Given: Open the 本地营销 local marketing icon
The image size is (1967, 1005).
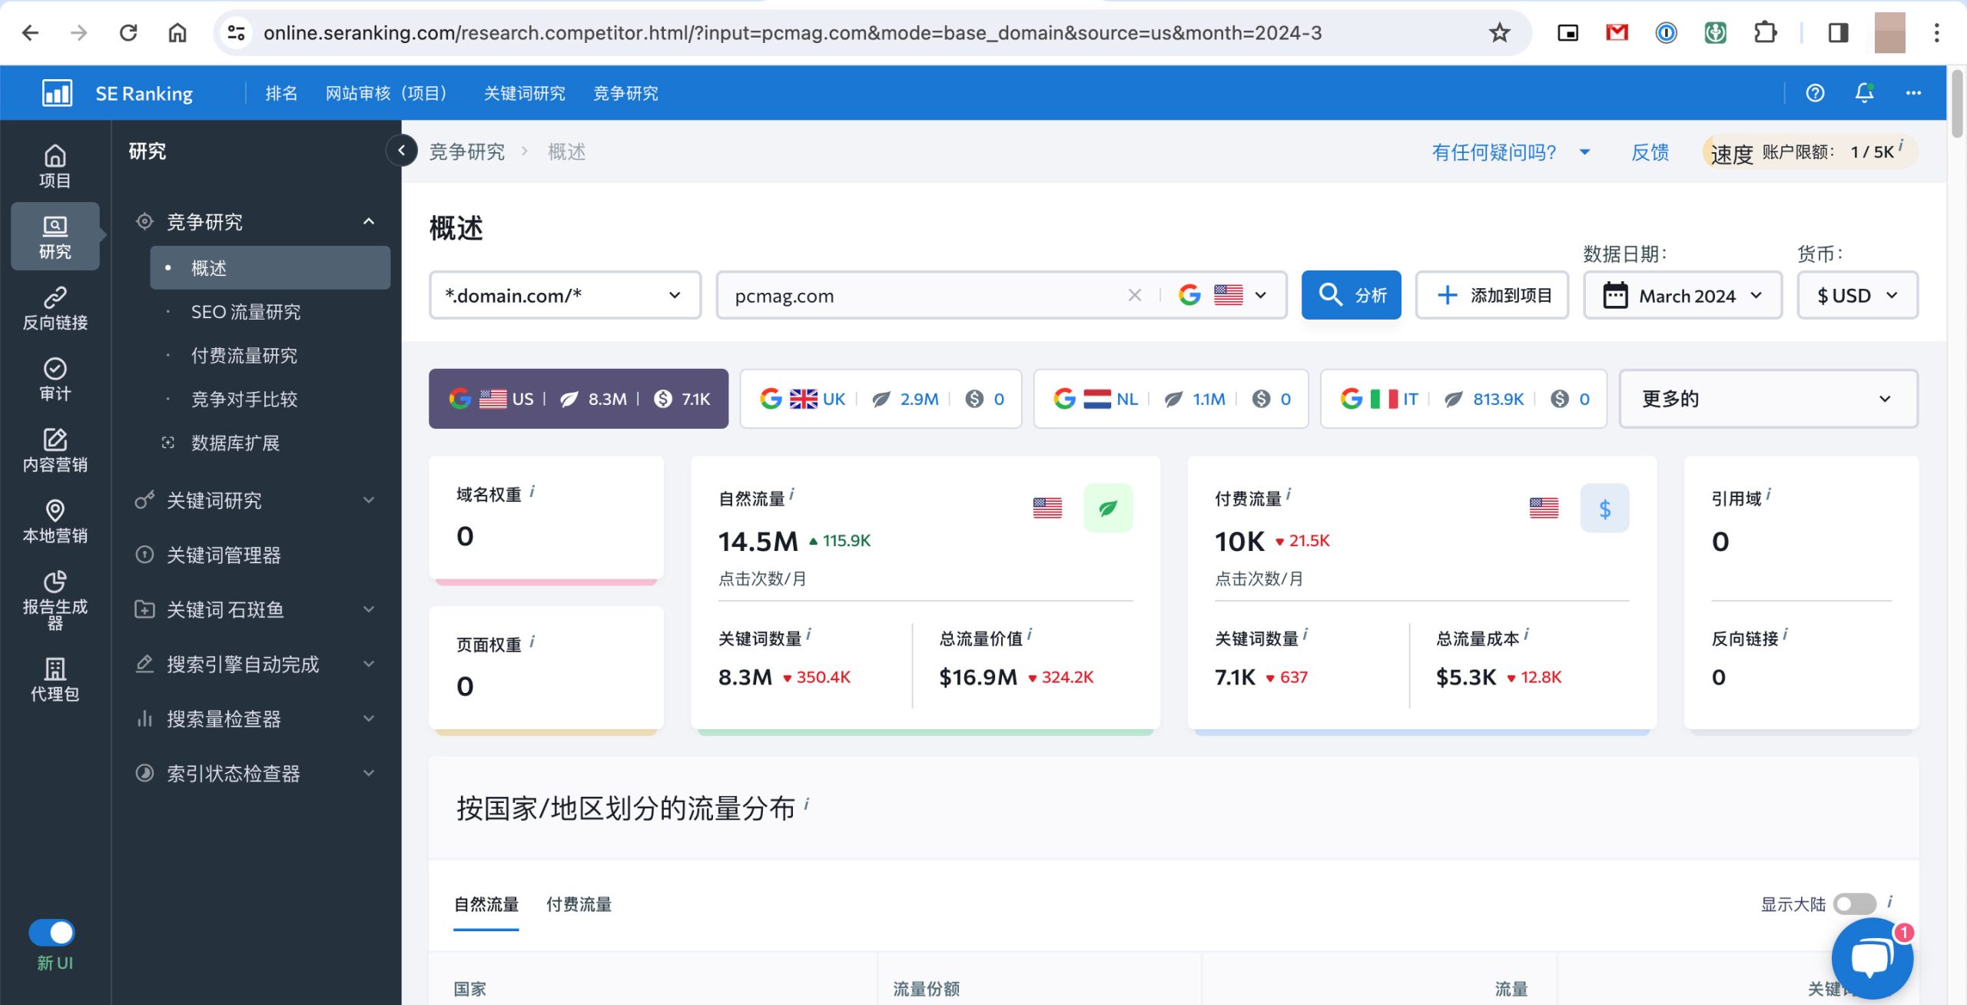Looking at the screenshot, I should [55, 522].
